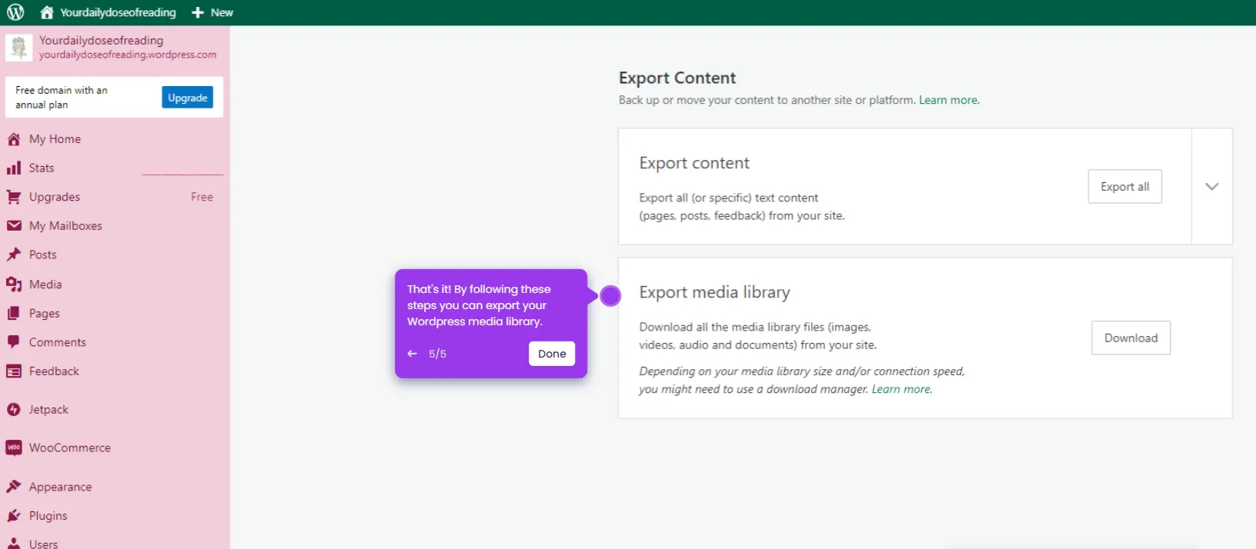Click the Appearance brush icon
The height and width of the screenshot is (549, 1256).
click(14, 487)
